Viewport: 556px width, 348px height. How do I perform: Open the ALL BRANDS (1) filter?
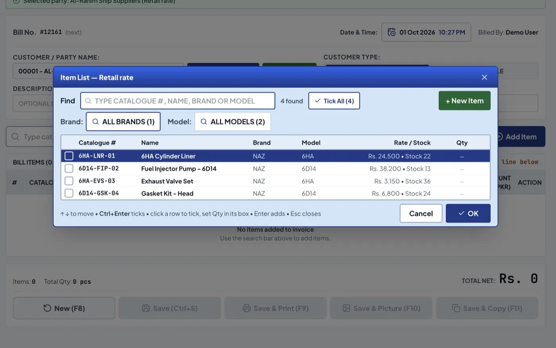pos(123,122)
